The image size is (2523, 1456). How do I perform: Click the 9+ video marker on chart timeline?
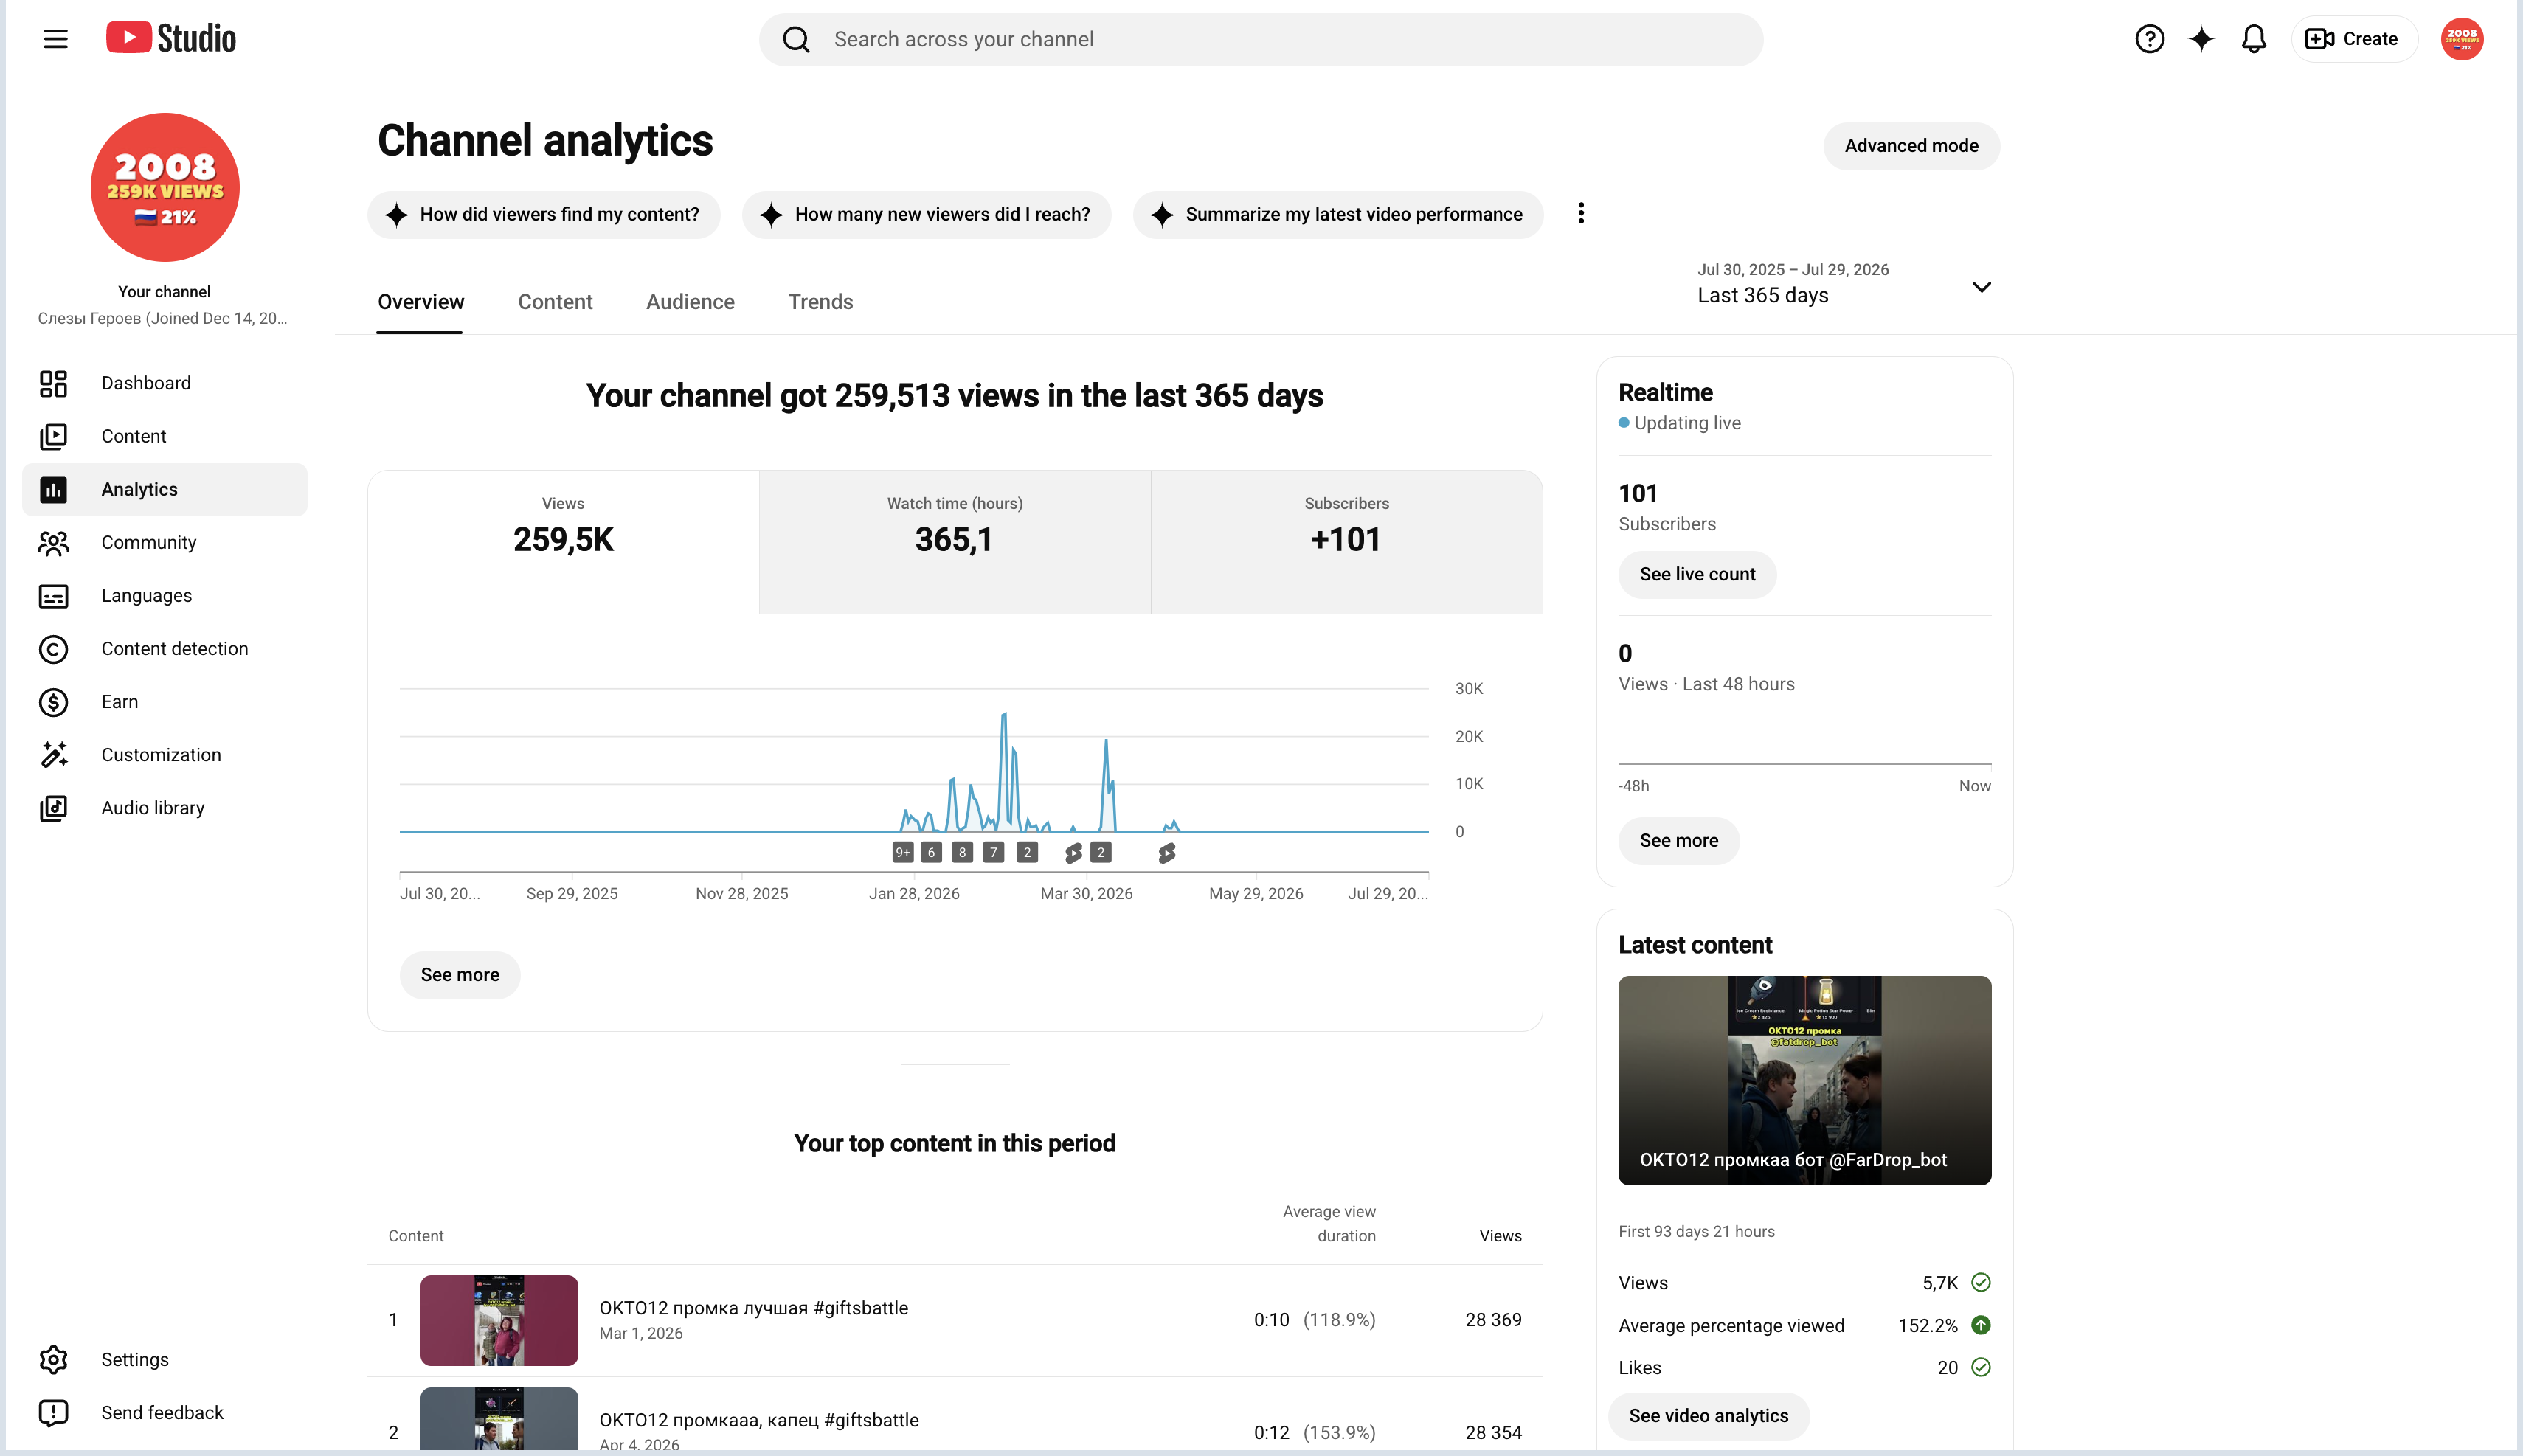coord(902,852)
